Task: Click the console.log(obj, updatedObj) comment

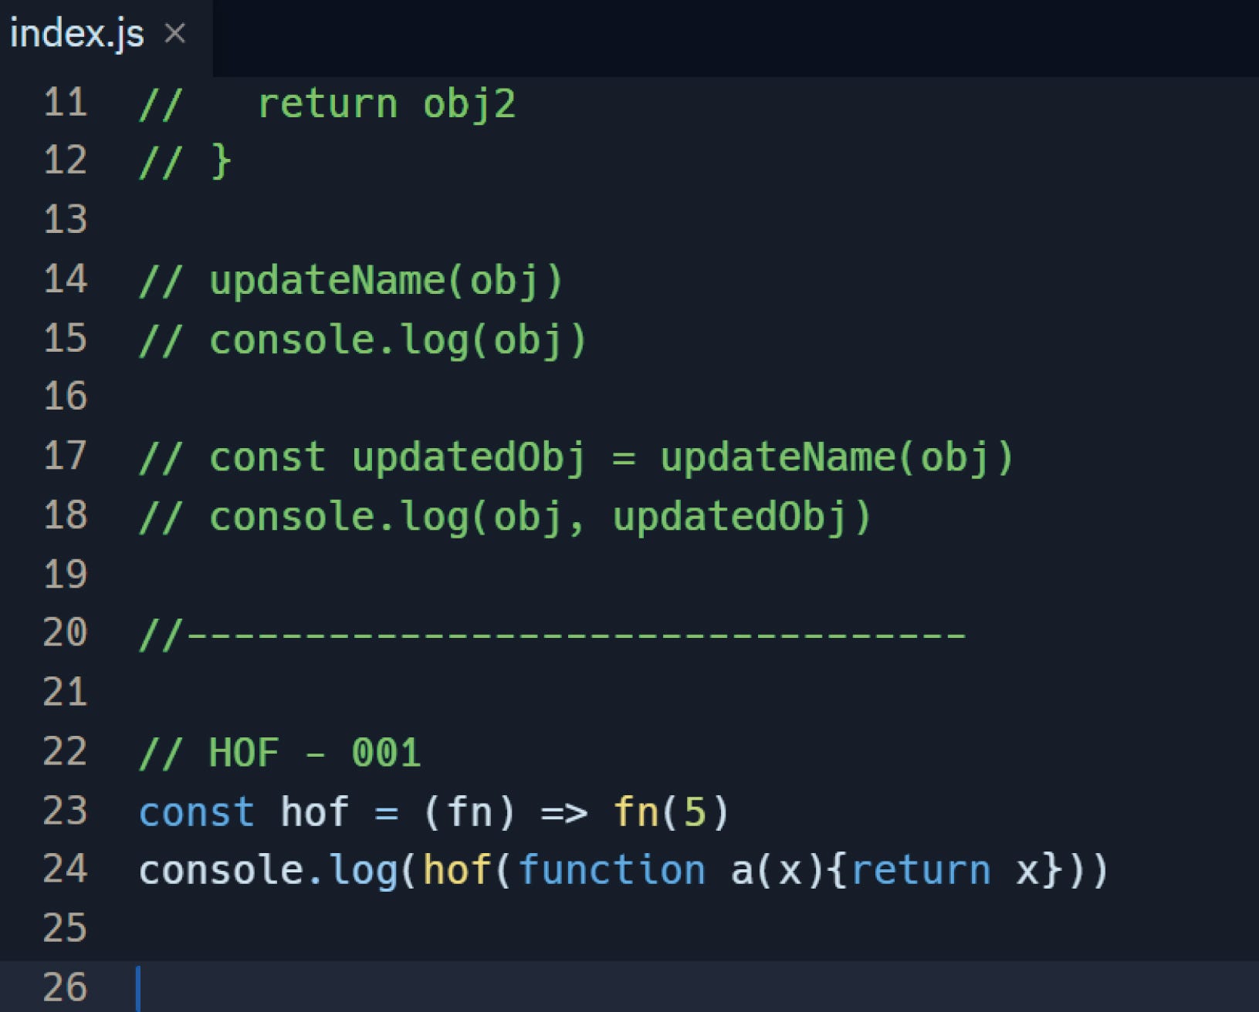Action: [x=502, y=514]
